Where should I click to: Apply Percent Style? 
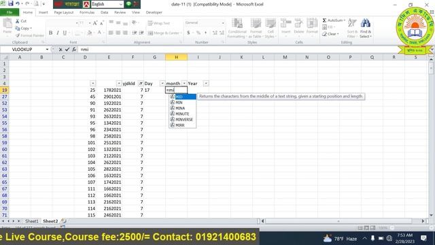pos(198,33)
